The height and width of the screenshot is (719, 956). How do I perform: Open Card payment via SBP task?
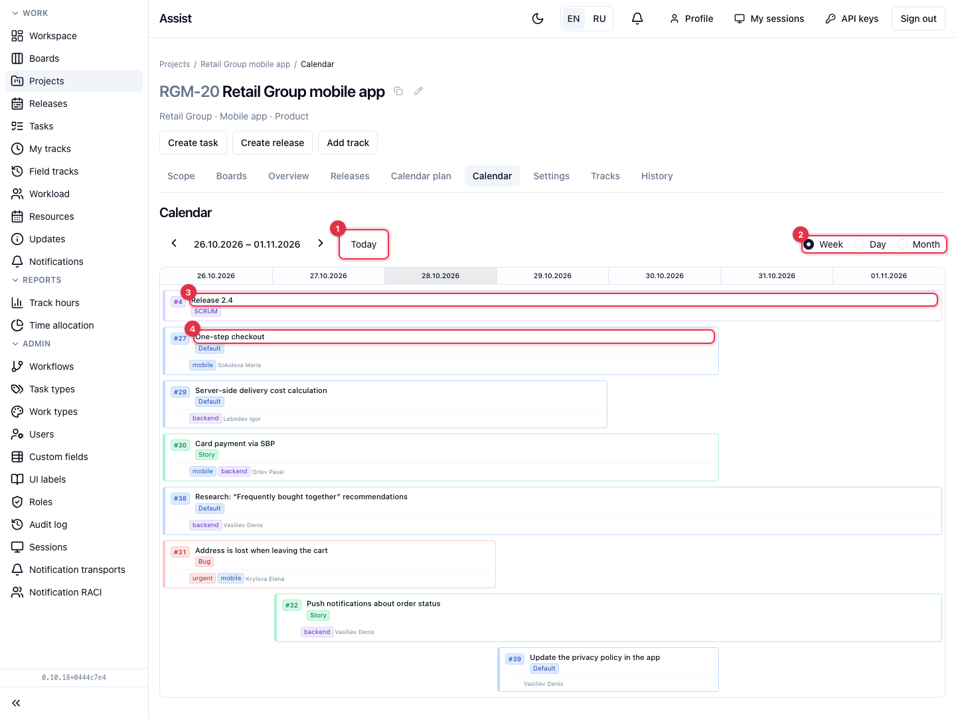(x=441, y=457)
